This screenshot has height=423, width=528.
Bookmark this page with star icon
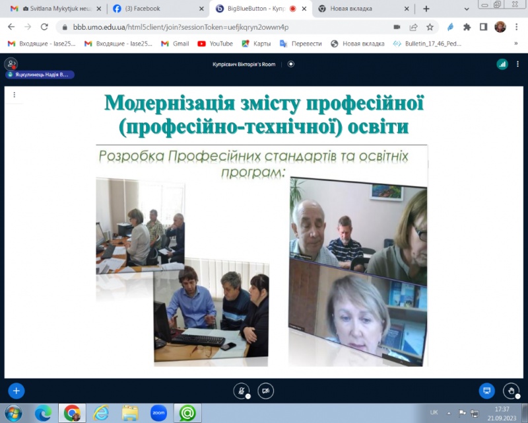pos(430,27)
